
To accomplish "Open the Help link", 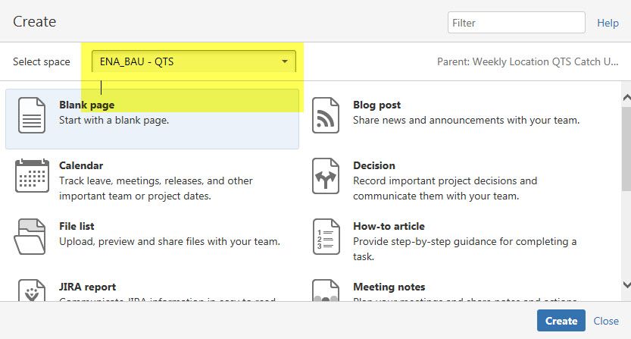I will [x=608, y=23].
